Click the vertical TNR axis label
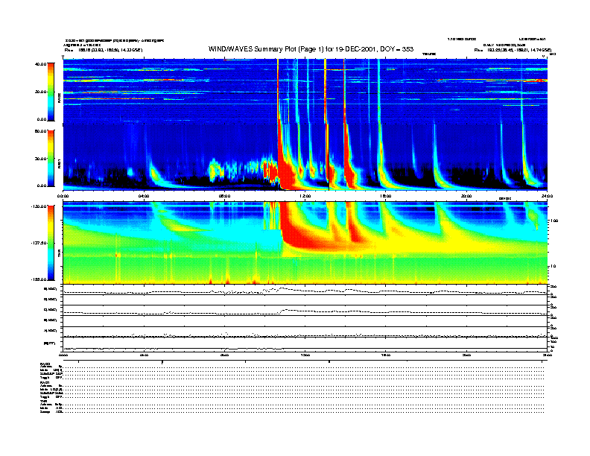 click(59, 254)
